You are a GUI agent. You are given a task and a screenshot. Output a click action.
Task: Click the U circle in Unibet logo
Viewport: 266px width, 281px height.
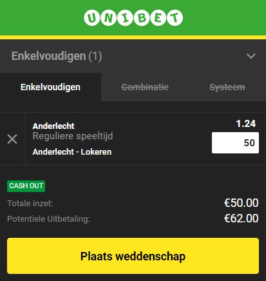pos(92,17)
